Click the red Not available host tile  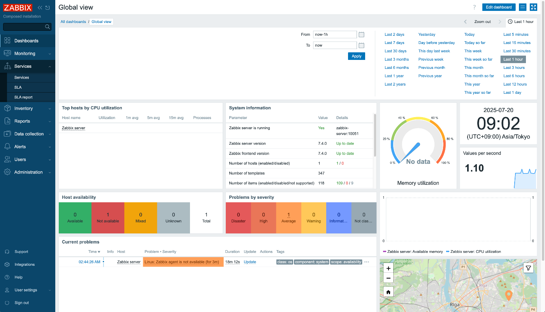108,218
